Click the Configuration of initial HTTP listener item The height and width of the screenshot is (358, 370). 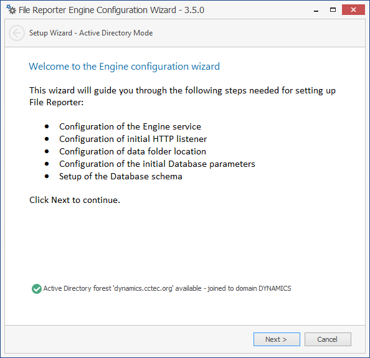133,139
